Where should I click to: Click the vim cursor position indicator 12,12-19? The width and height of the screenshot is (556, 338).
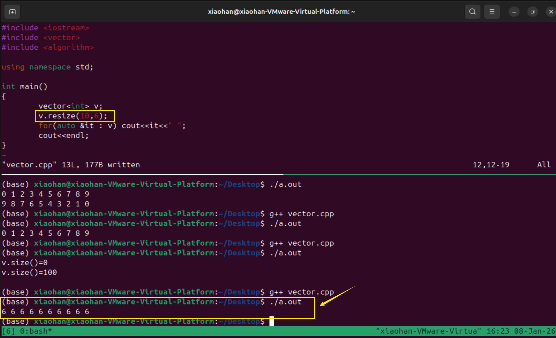pos(491,165)
